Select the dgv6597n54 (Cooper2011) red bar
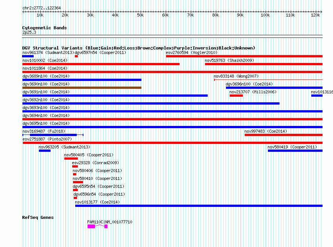 pos(76,56)
